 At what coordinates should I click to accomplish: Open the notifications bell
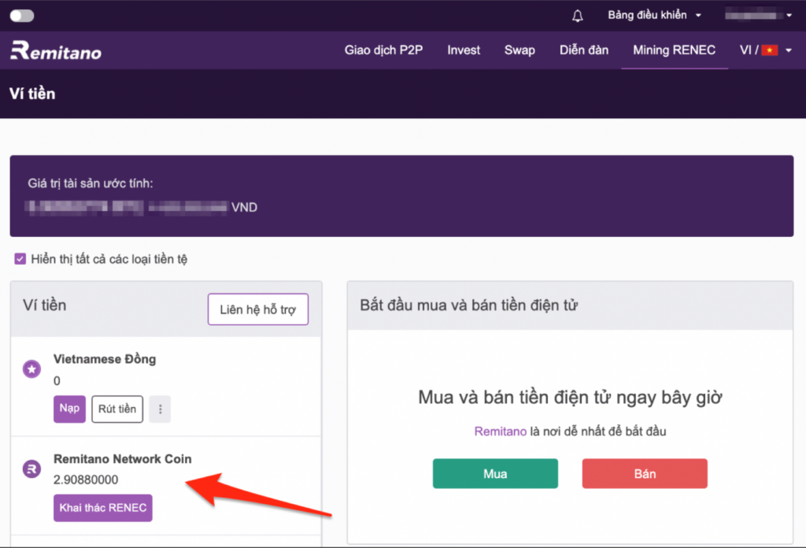(578, 16)
